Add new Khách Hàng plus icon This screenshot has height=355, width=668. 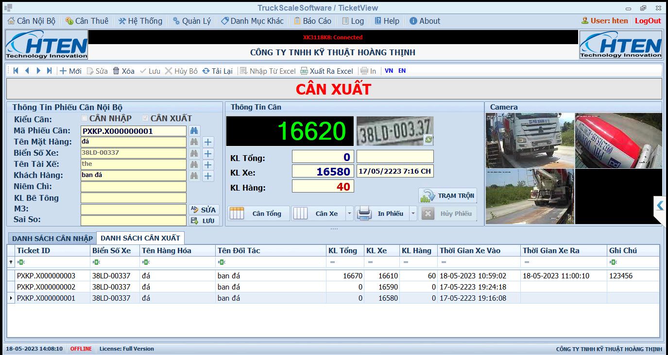click(208, 176)
